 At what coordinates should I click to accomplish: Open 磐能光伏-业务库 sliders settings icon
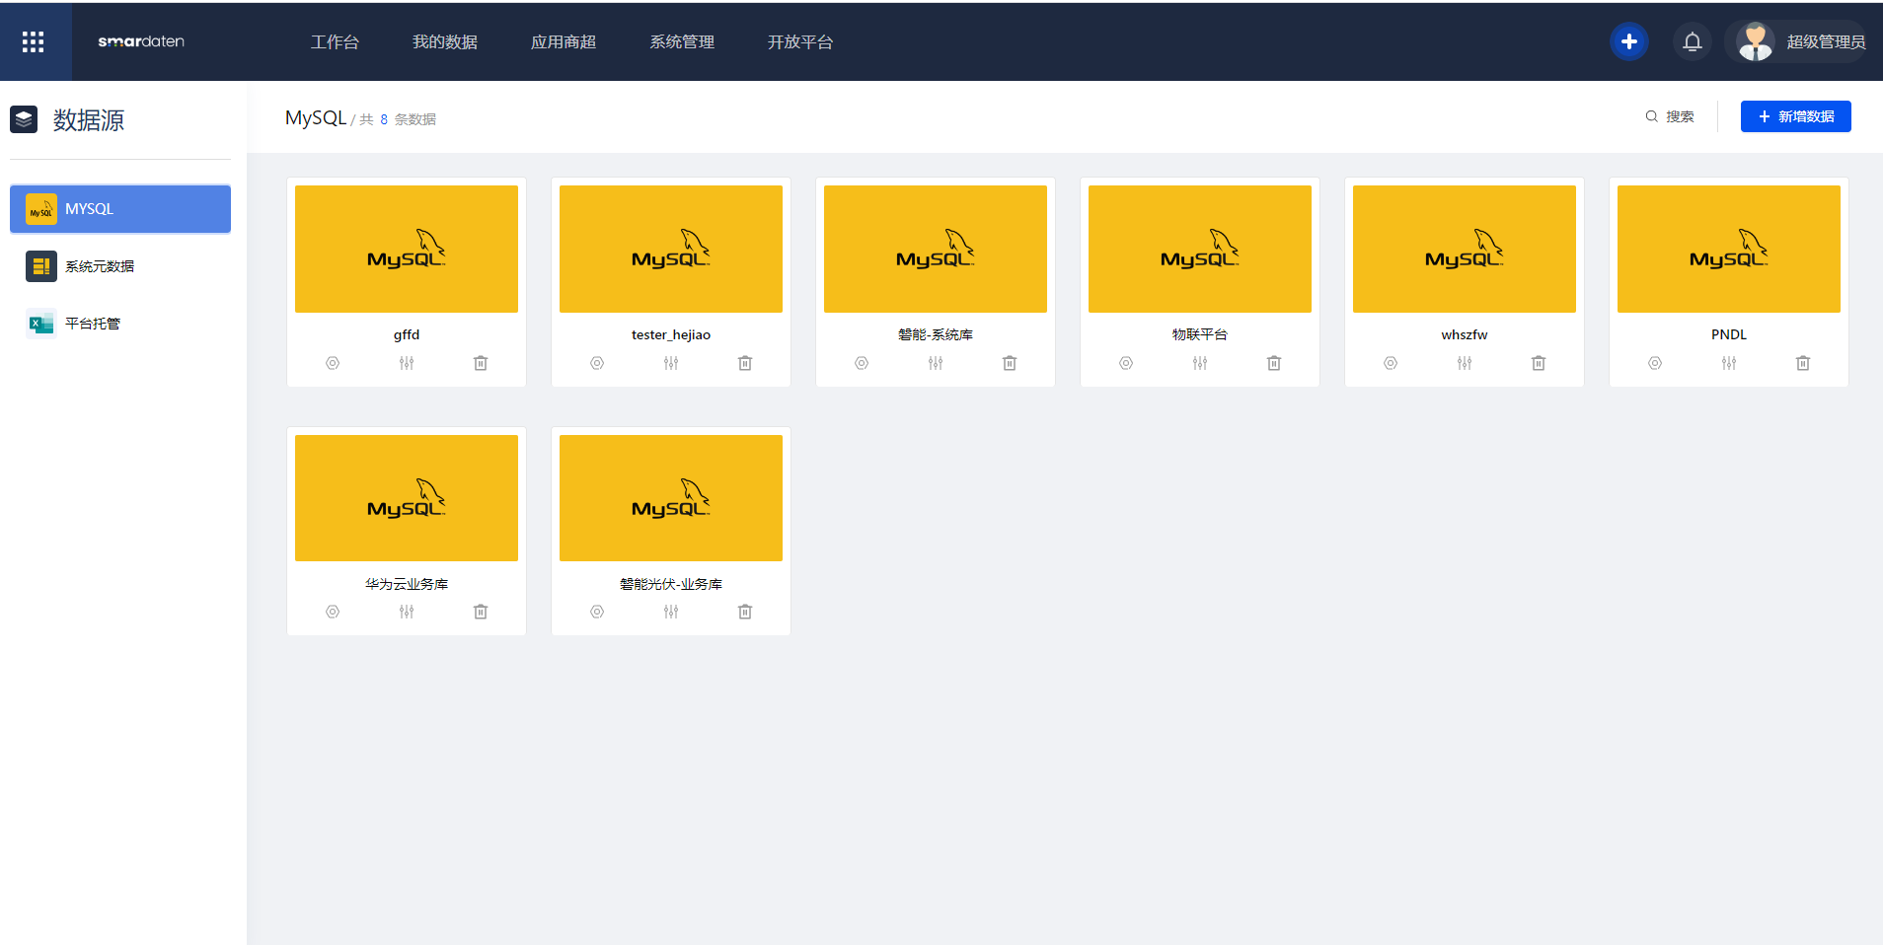671,612
